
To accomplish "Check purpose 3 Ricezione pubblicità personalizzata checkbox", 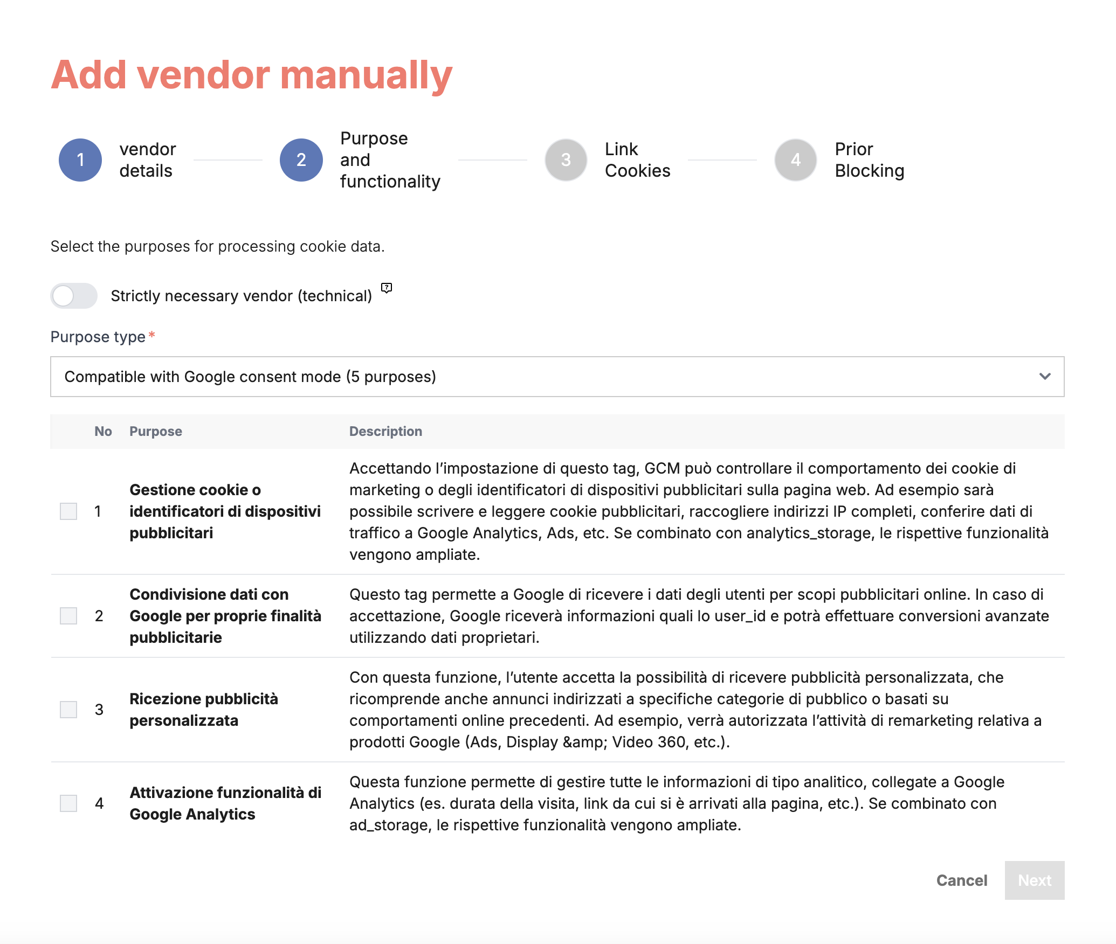I will point(68,710).
